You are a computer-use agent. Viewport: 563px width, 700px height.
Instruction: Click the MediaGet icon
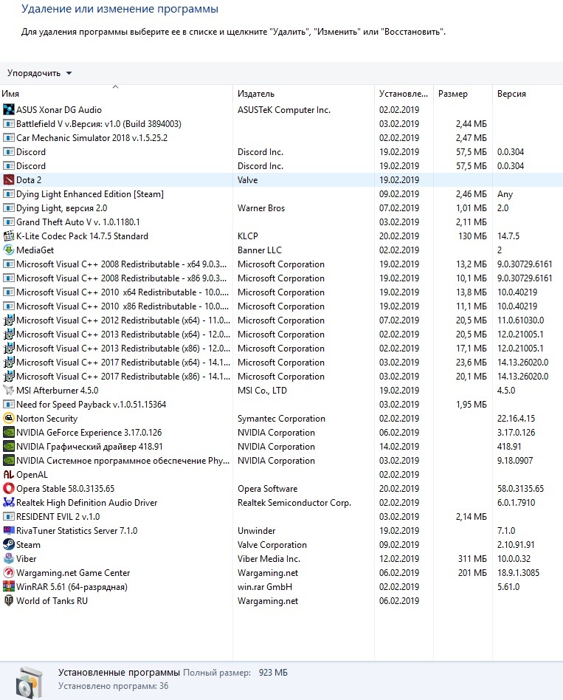click(9, 250)
